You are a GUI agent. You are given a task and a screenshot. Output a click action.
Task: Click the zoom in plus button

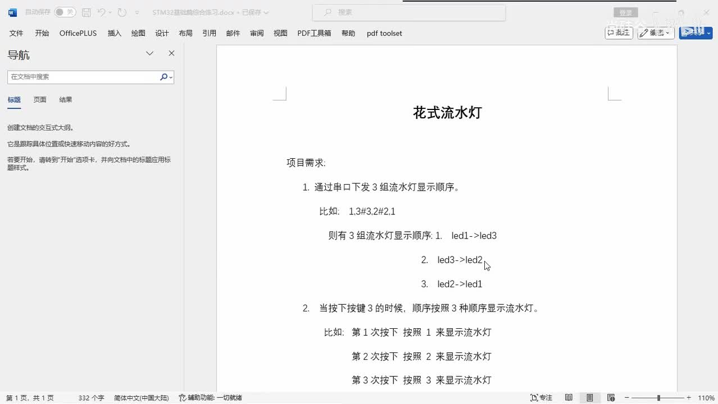[x=689, y=398]
